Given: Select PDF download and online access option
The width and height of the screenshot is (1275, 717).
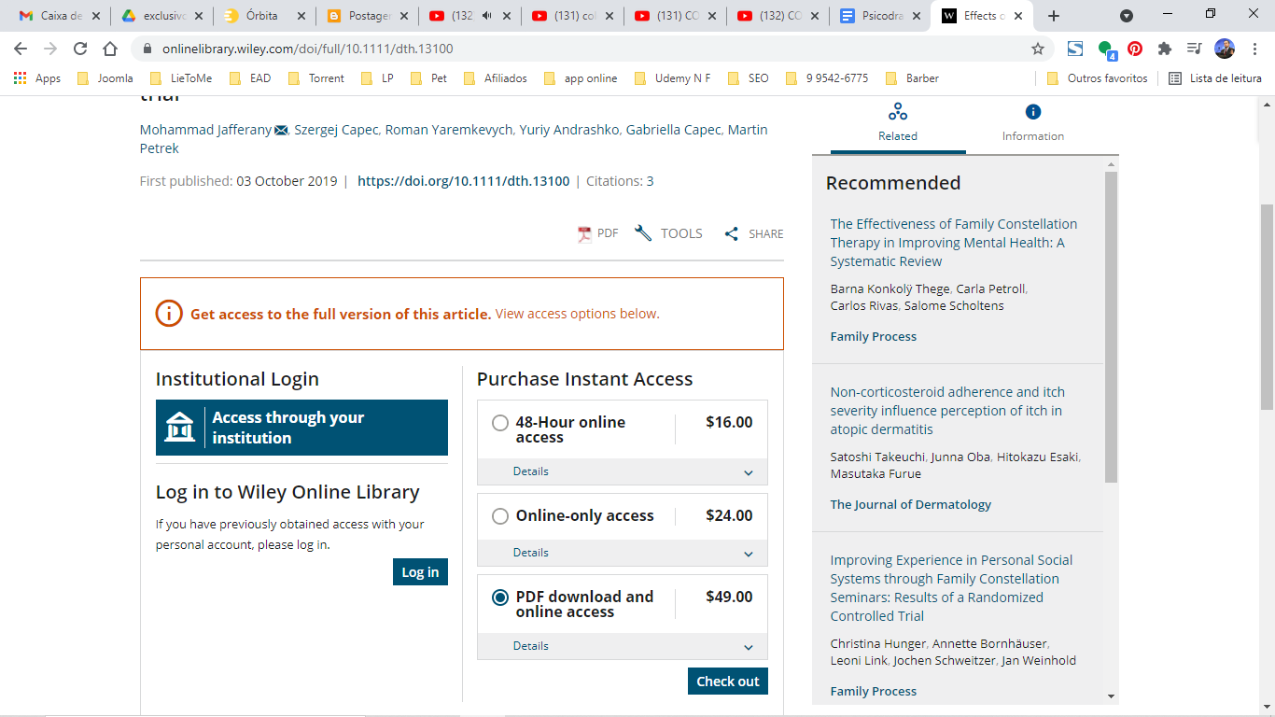Looking at the screenshot, I should click(x=500, y=597).
